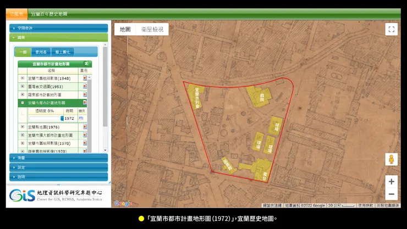This screenshot has width=407, height=229.
Task: Open legend icon for 宜蘭市舊航照影像(1978)
Action: [x=85, y=143]
